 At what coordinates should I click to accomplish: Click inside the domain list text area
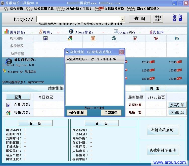[94, 84]
